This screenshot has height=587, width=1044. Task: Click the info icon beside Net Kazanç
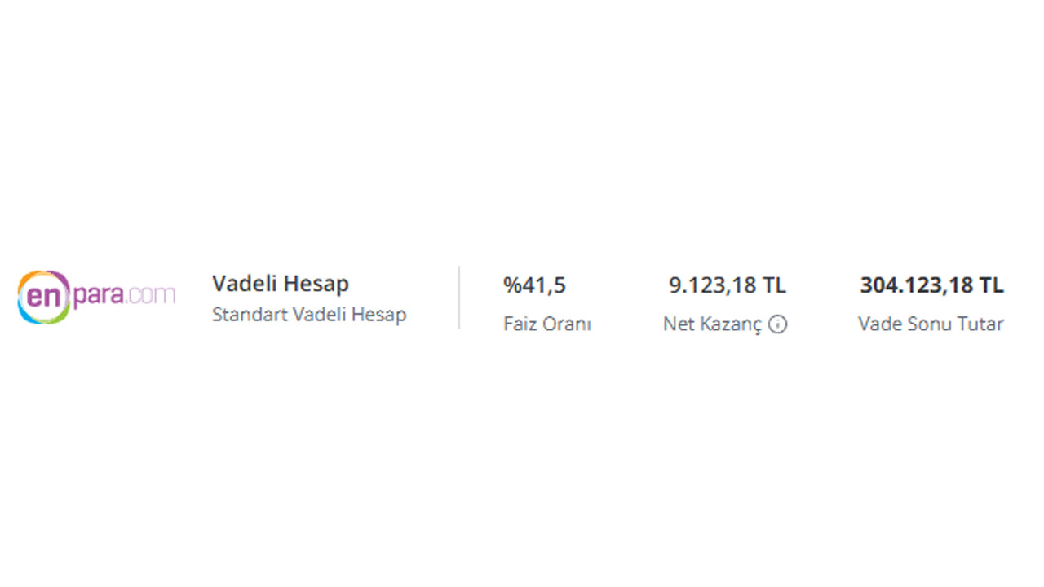tap(778, 324)
